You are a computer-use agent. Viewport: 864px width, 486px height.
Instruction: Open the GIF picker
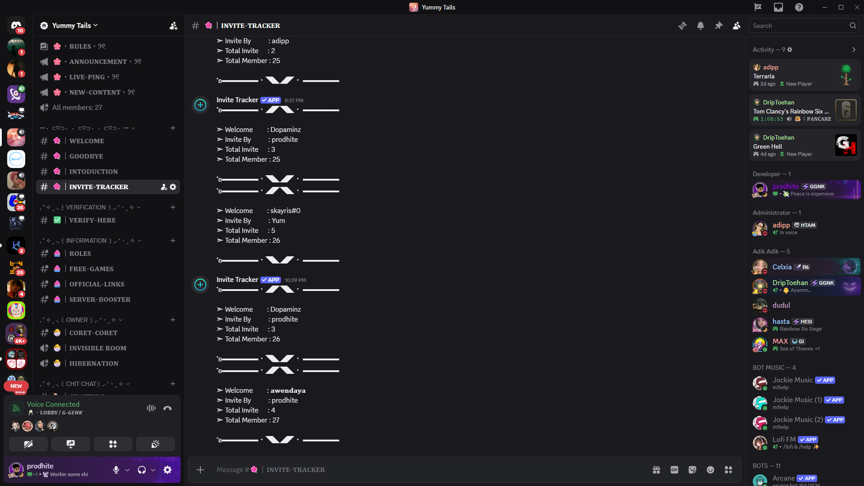(x=674, y=470)
